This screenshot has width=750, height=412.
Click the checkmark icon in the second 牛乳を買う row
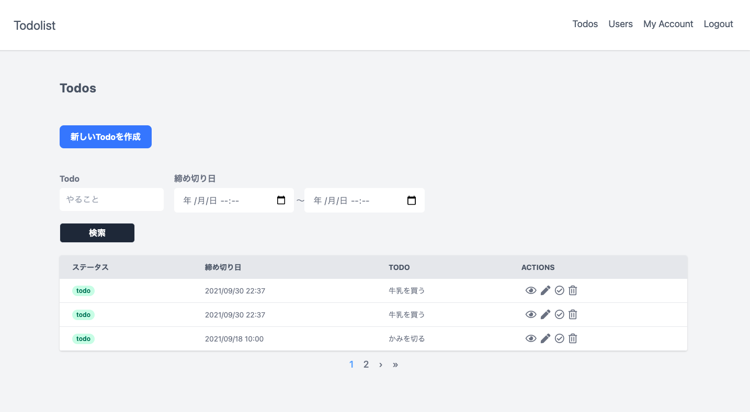pyautogui.click(x=560, y=314)
